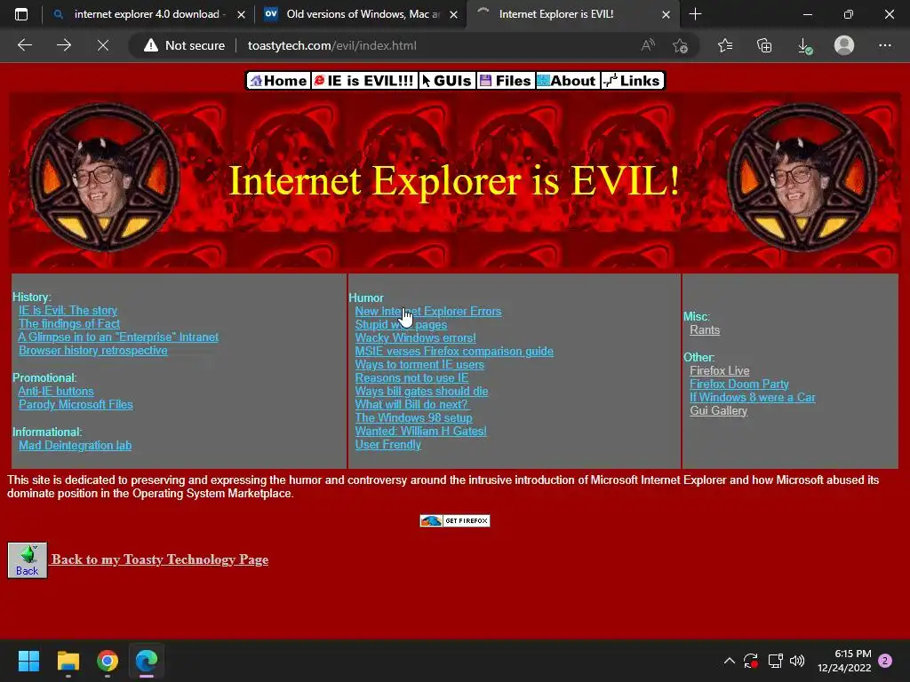Open 'The Windows 98 setup' link
This screenshot has width=910, height=682.
pos(414,417)
